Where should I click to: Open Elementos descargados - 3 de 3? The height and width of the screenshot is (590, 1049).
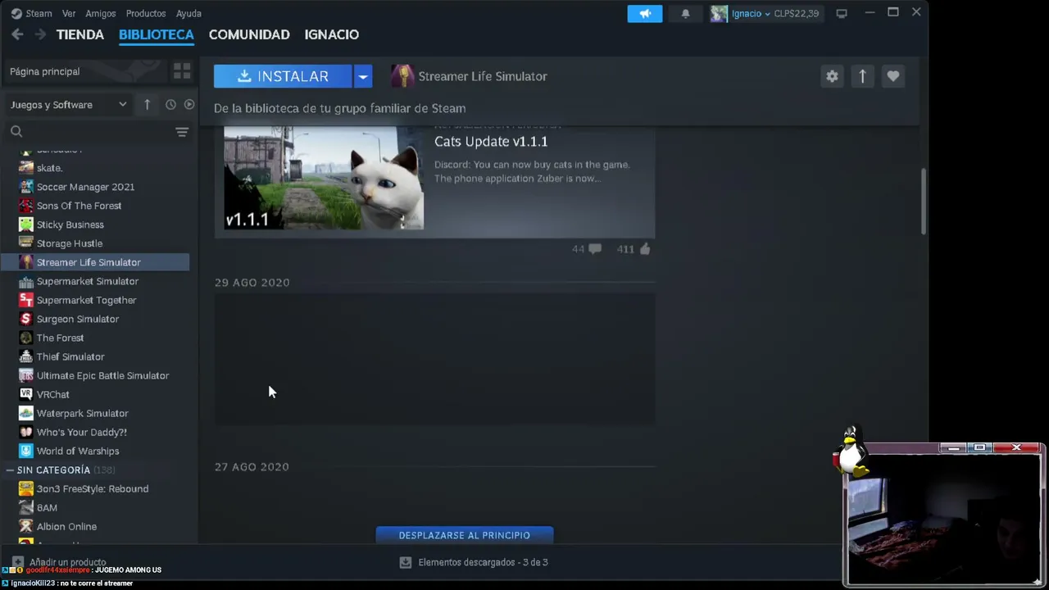pos(484,562)
